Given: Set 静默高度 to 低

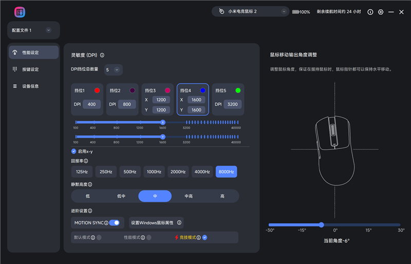Looking at the screenshot, I should coord(88,196).
